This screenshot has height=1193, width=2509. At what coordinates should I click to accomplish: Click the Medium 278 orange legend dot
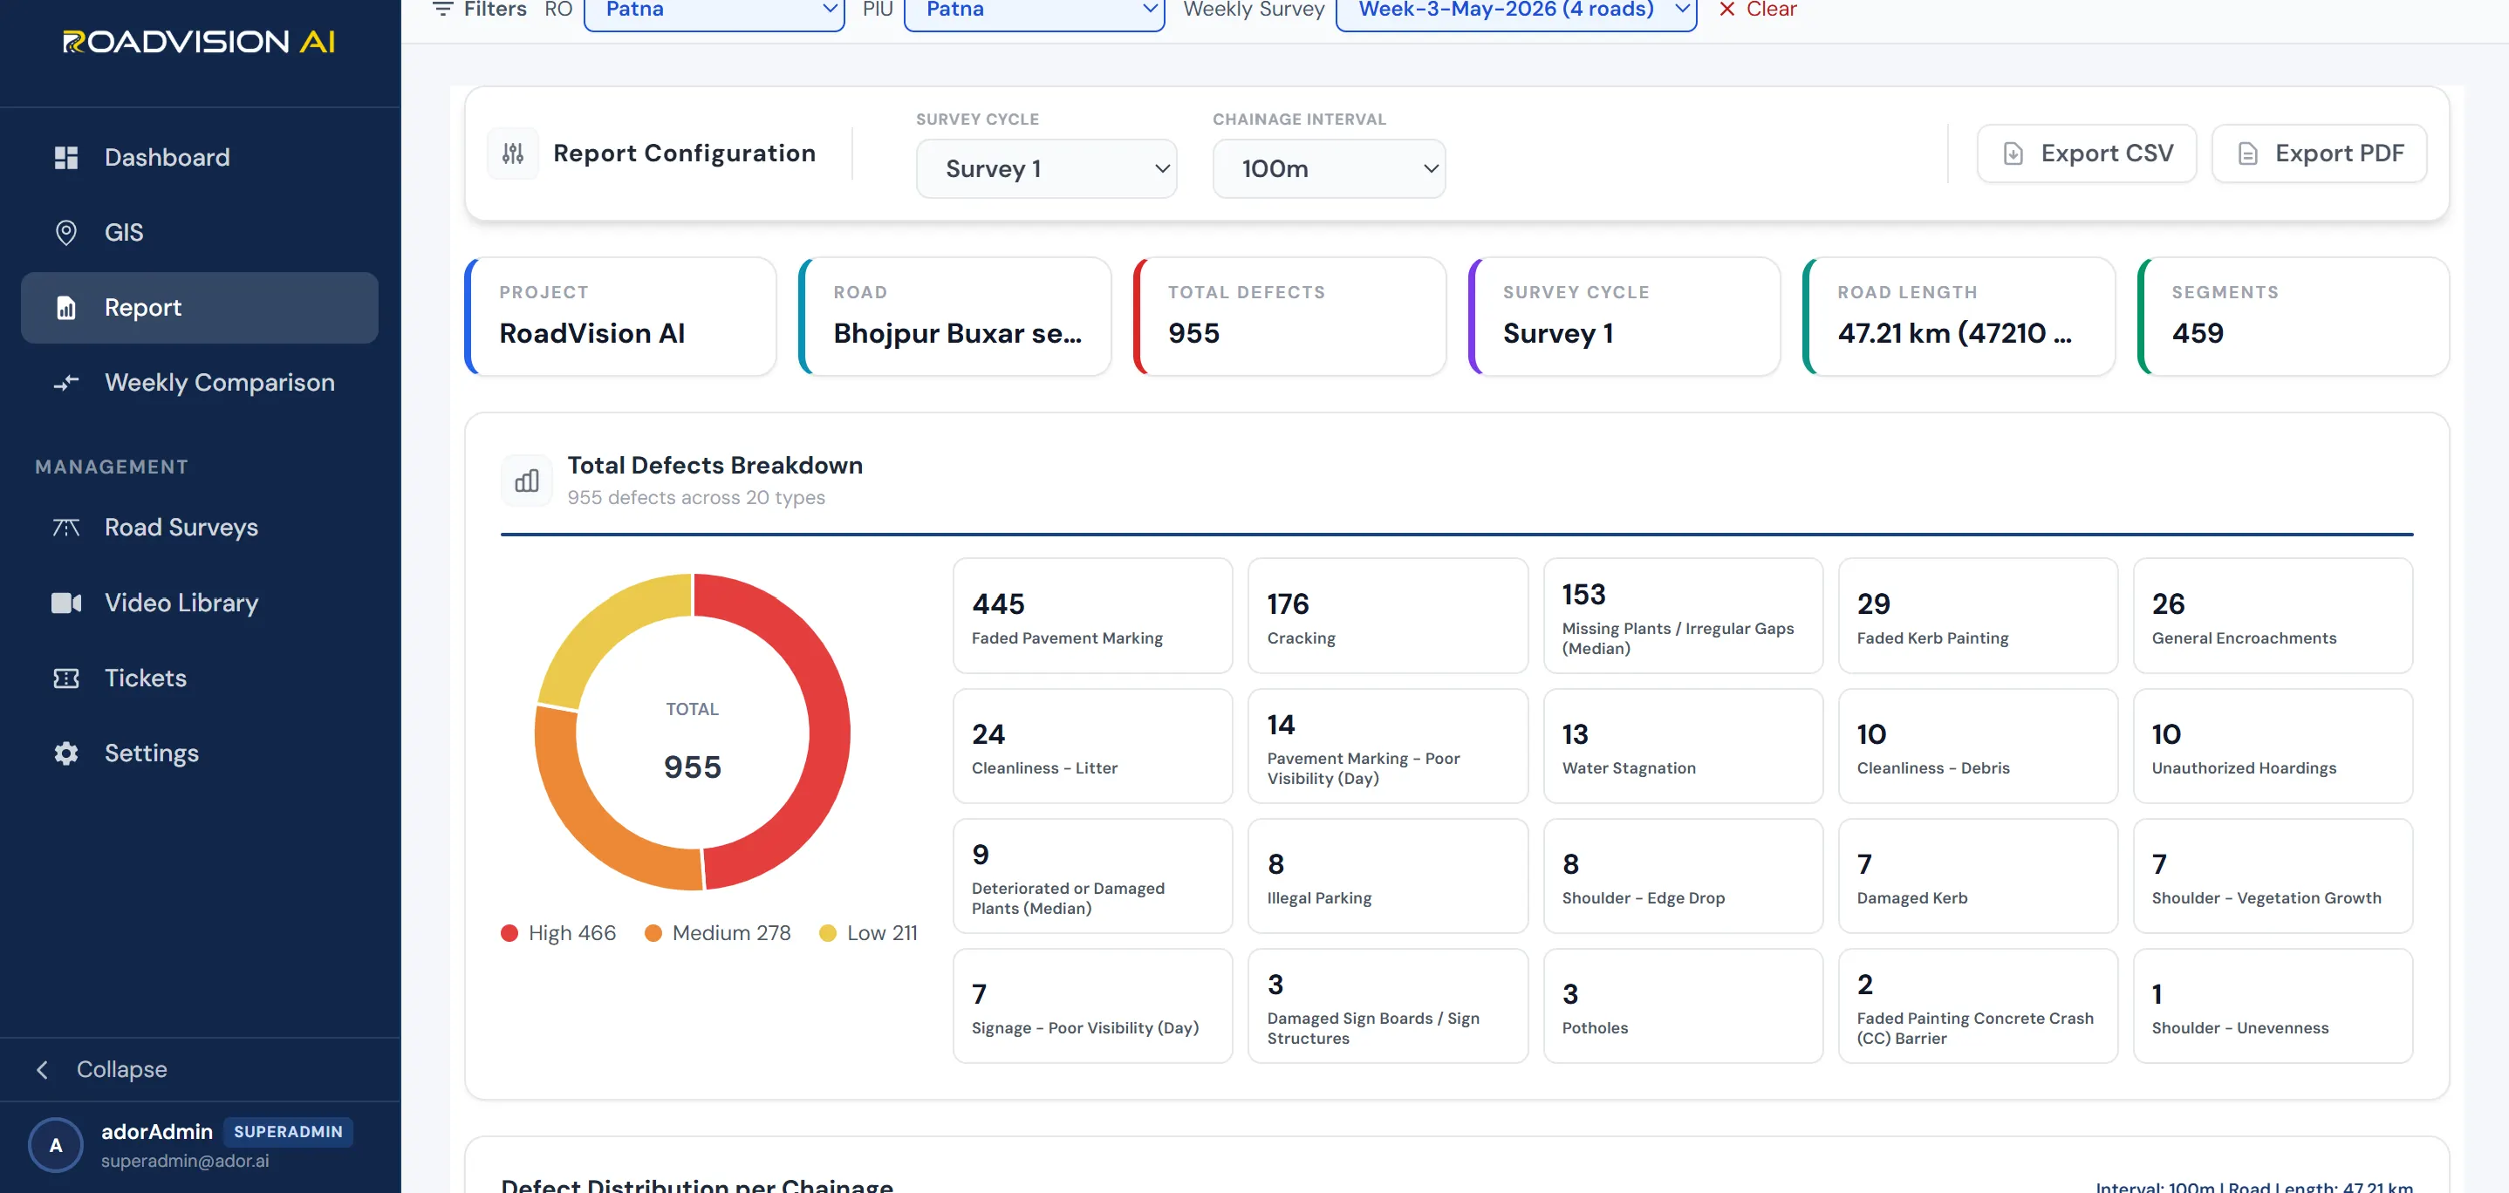pos(653,933)
